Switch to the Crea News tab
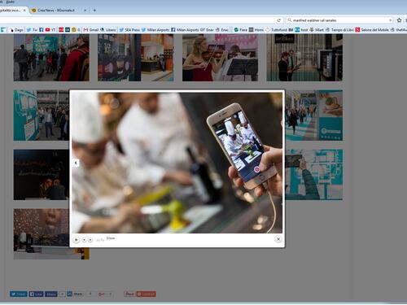Screen dimensions: 407x305 pos(57,11)
